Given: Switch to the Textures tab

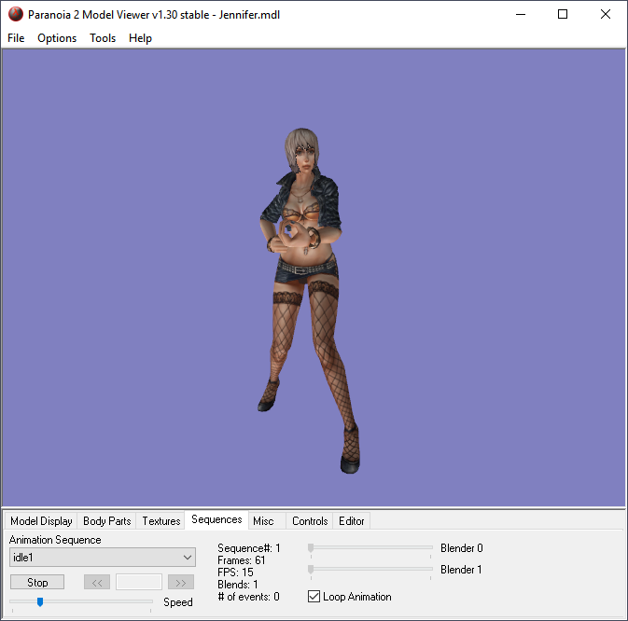Looking at the screenshot, I should [x=161, y=521].
